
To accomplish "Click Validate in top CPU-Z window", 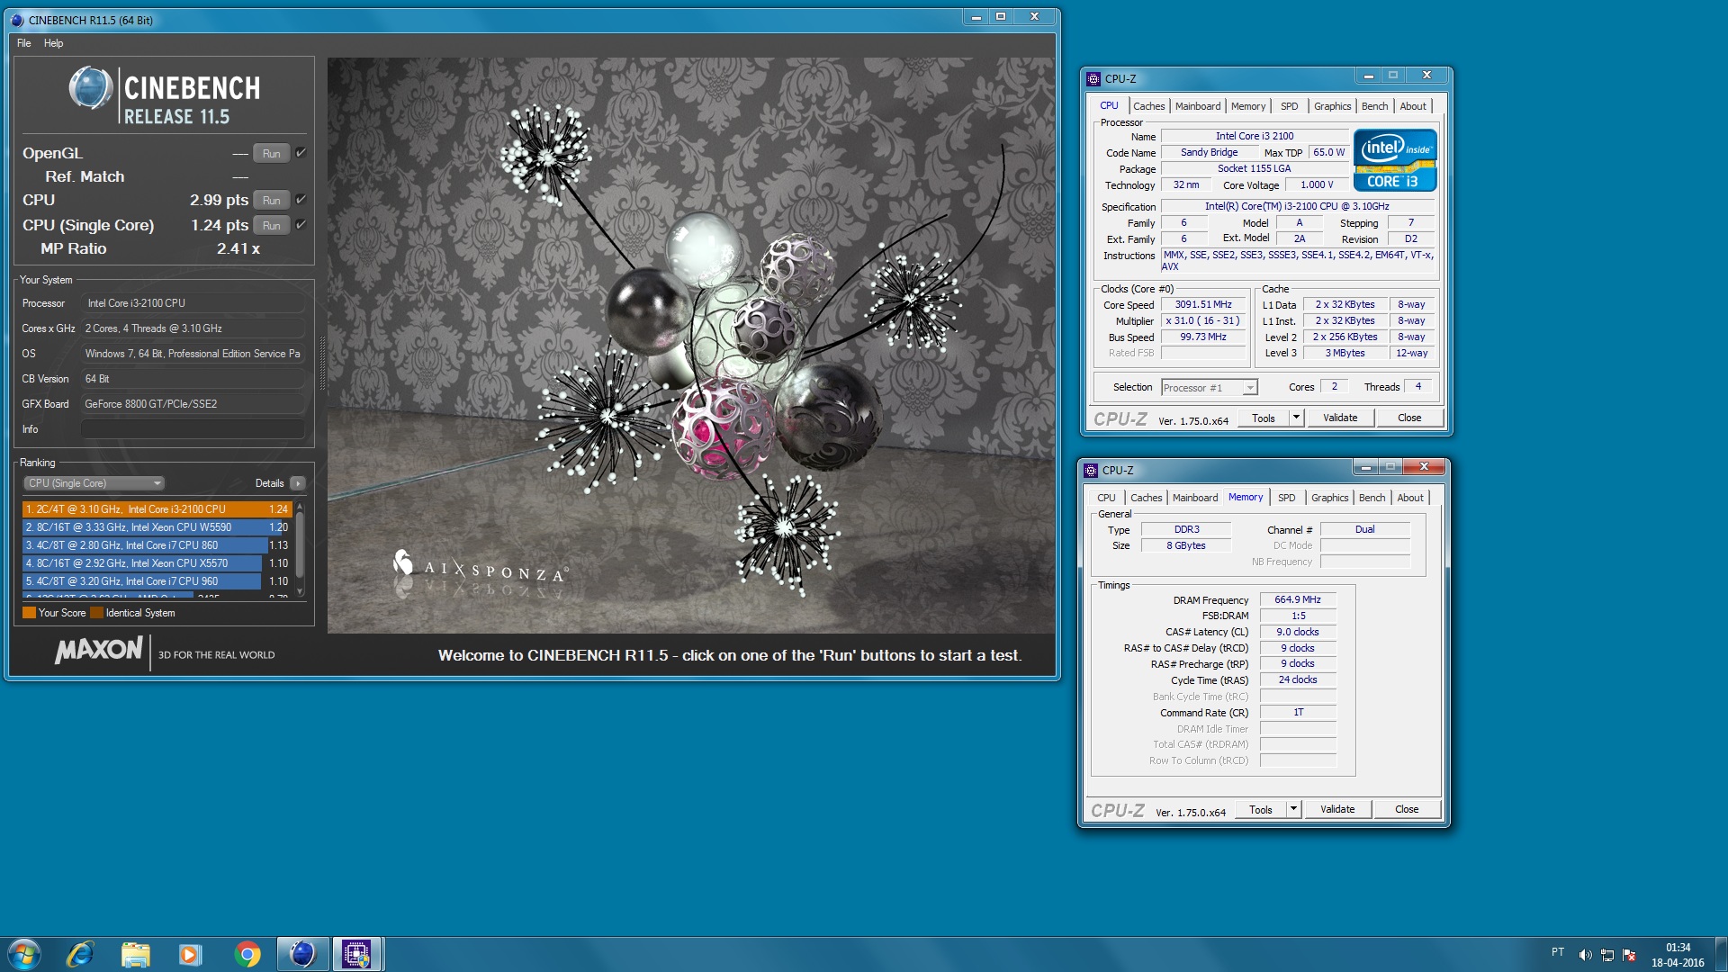I will [1340, 418].
